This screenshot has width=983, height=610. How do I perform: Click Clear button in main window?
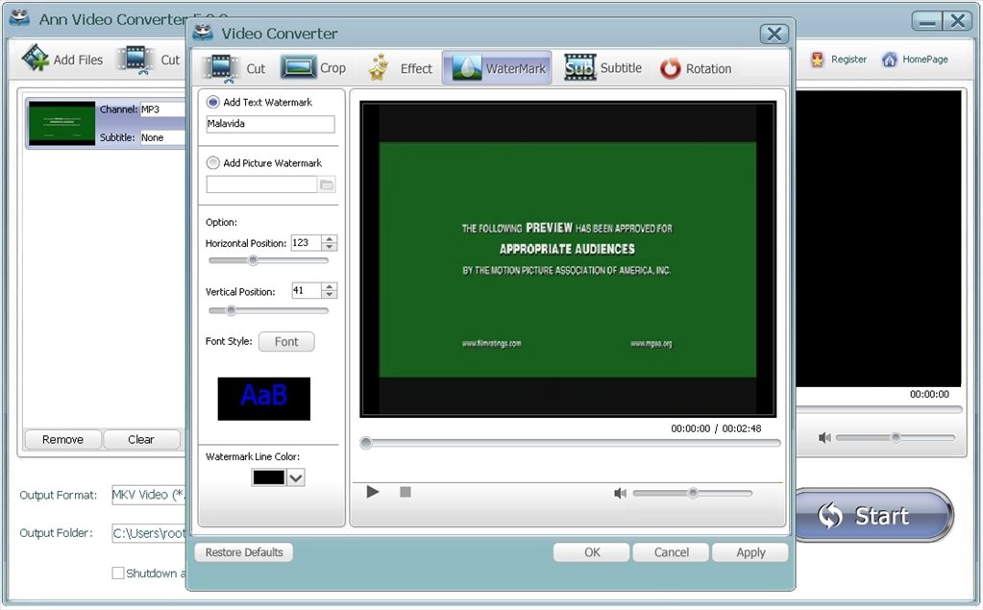[141, 439]
